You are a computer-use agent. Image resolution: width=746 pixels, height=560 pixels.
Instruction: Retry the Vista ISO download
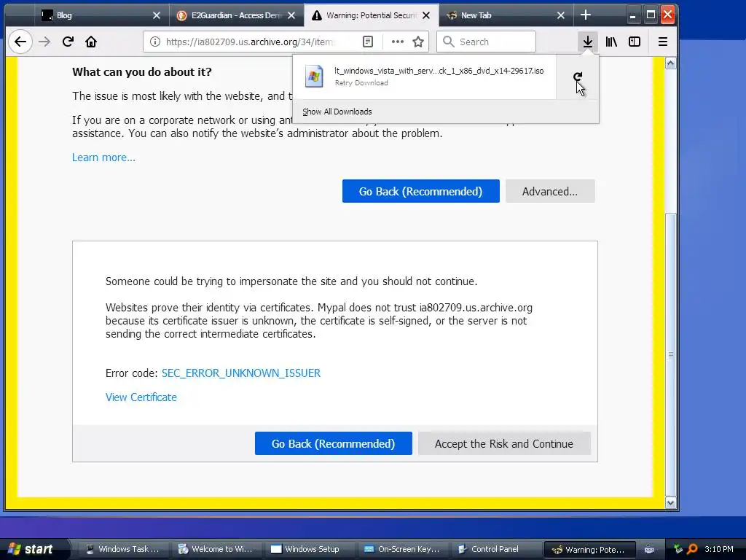pos(578,77)
